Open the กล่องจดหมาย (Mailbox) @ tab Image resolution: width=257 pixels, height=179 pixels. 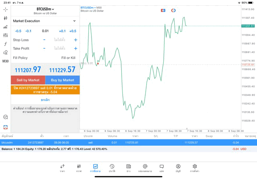[145, 168]
